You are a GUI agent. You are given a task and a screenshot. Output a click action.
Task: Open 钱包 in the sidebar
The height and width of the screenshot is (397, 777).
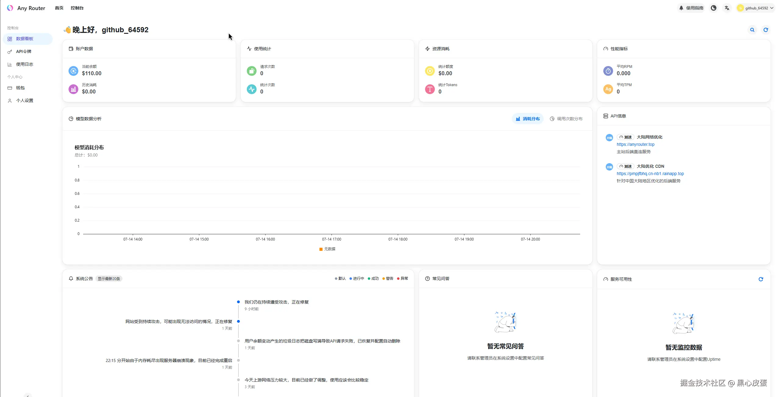[x=27, y=88]
